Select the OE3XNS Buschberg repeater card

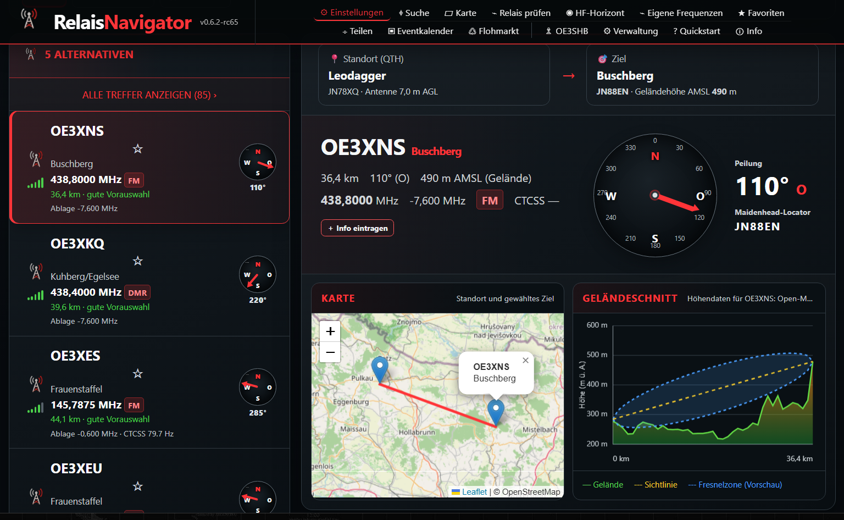click(x=149, y=167)
